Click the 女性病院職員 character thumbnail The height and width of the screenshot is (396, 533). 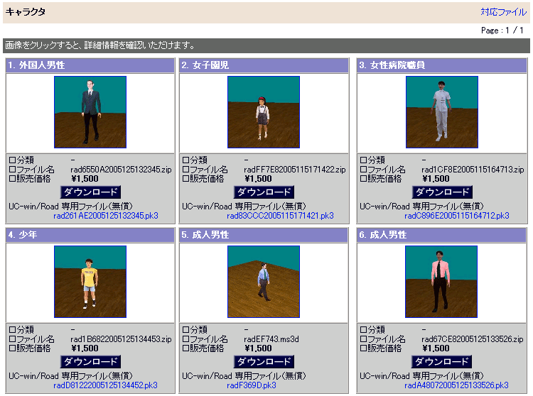point(442,112)
